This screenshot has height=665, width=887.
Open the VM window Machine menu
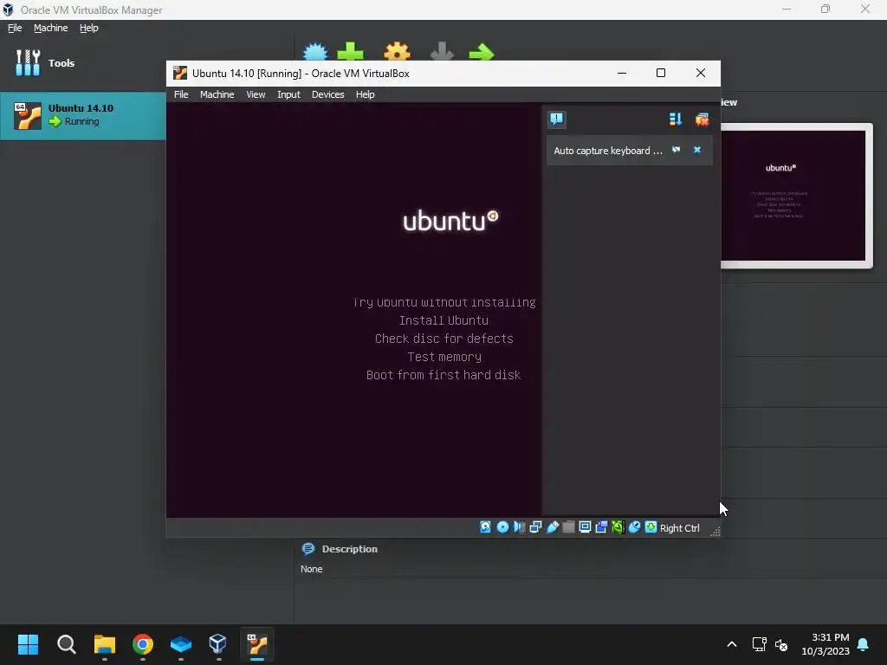(x=217, y=94)
